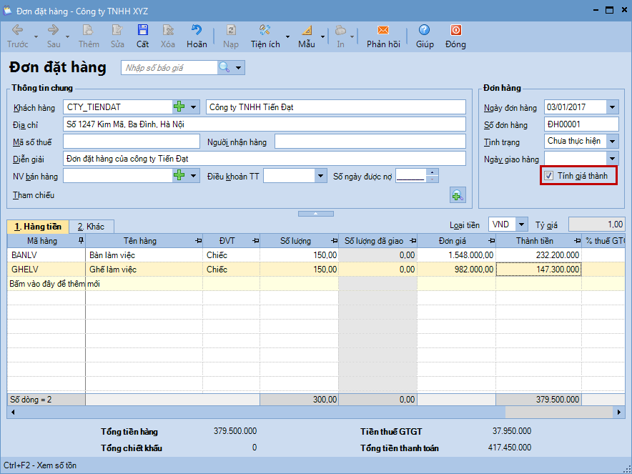Screen dimensions: 632x474
Task: Click the Diễn giải text field
Action: [x=265, y=159]
